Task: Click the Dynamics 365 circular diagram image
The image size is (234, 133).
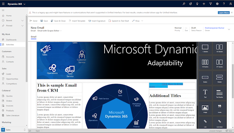Action: tap(116, 106)
